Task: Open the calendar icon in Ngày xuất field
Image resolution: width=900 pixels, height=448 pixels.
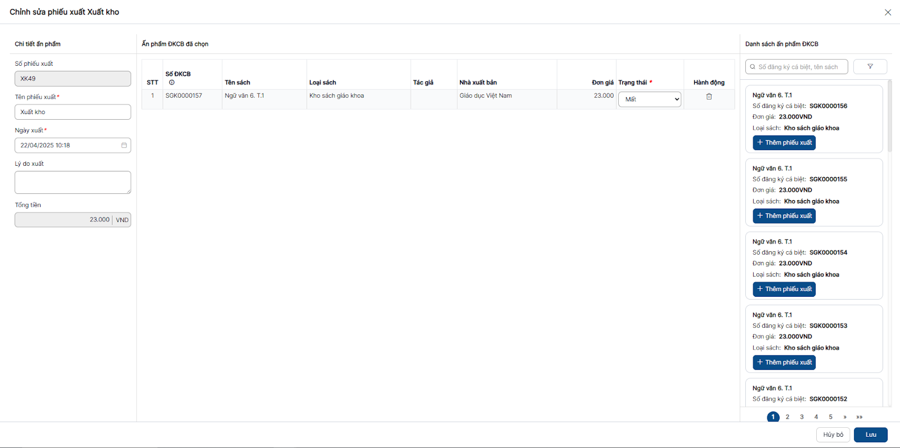Action: pos(124,146)
